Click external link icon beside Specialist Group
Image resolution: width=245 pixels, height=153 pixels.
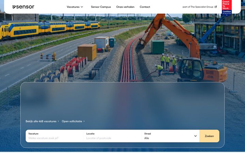(x=216, y=7)
